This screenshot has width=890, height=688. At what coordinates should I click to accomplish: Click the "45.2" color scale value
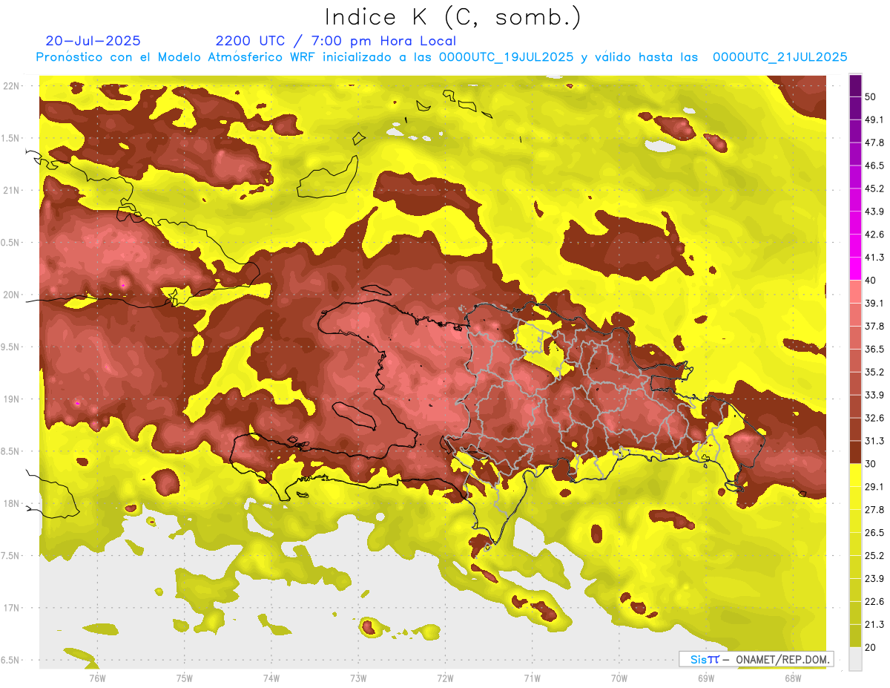(875, 189)
